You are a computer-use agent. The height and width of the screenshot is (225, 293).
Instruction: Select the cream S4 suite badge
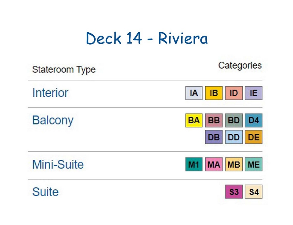(254, 192)
